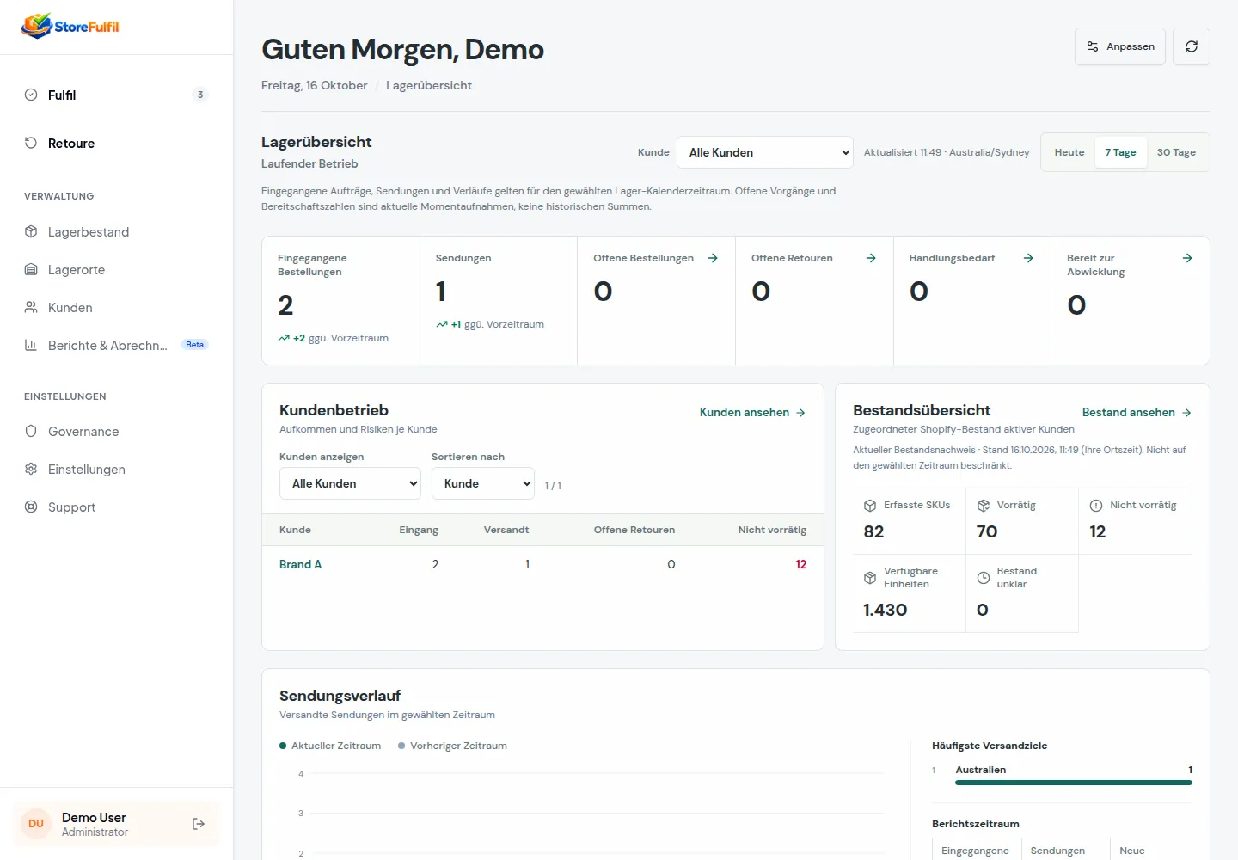Click the Governance shield icon
This screenshot has width=1238, height=860.
click(x=31, y=431)
